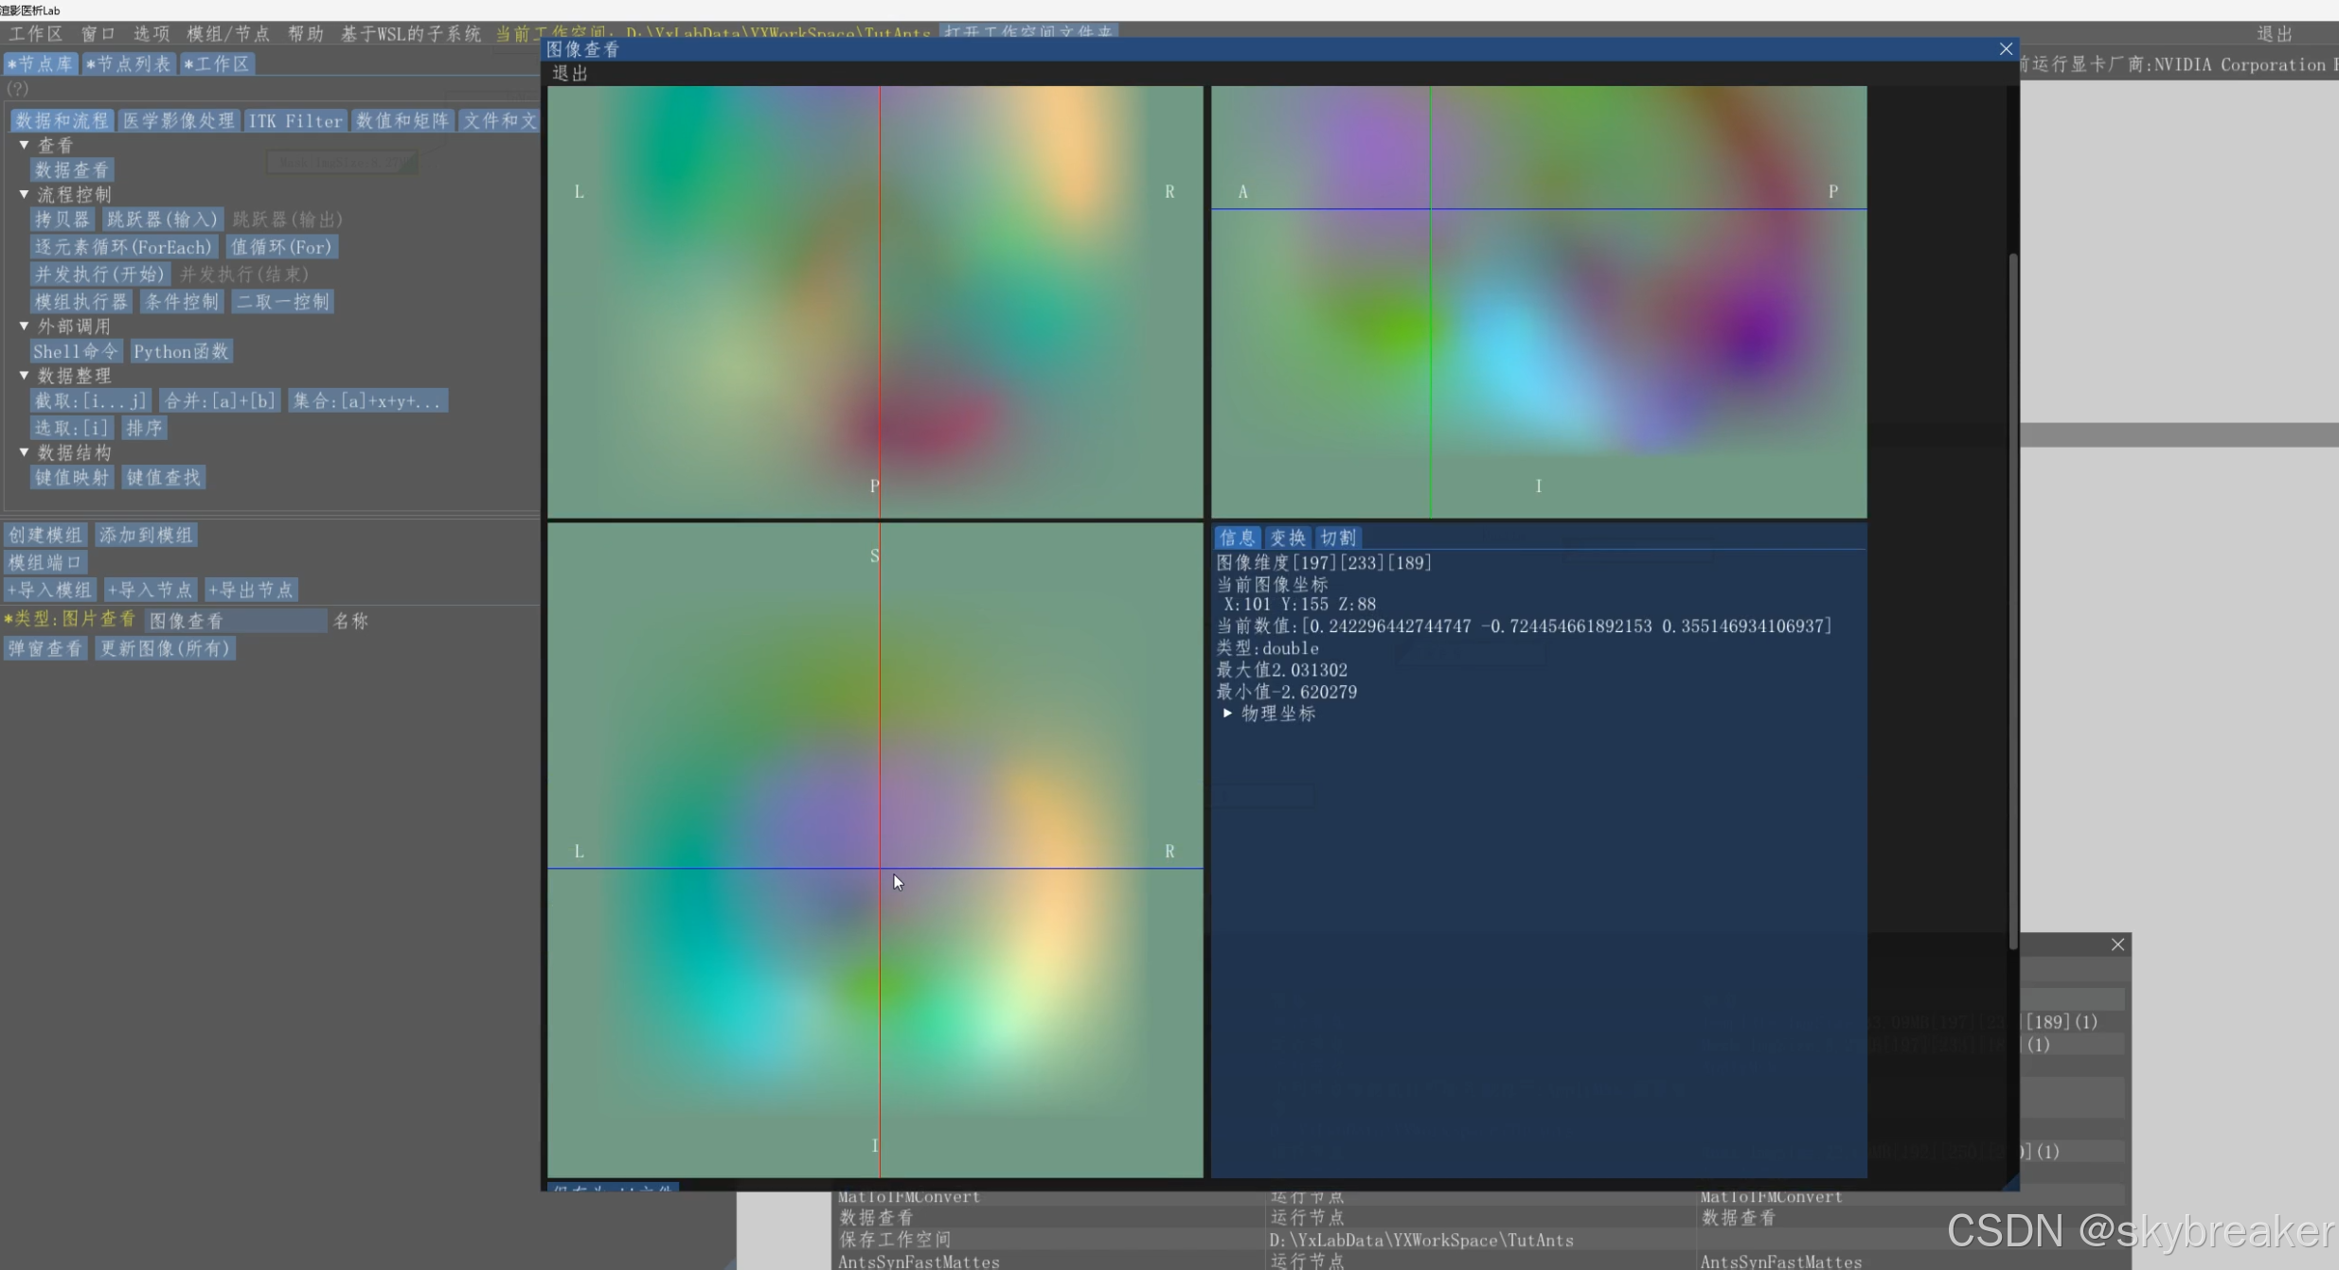Click 退出 in image viewer

pyautogui.click(x=570, y=73)
